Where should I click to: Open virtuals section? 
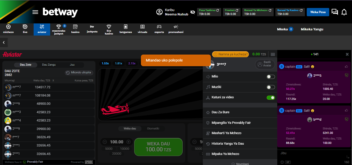point(143,29)
